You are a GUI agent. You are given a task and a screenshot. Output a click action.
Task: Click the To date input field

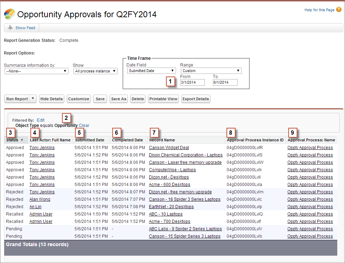coord(225,82)
